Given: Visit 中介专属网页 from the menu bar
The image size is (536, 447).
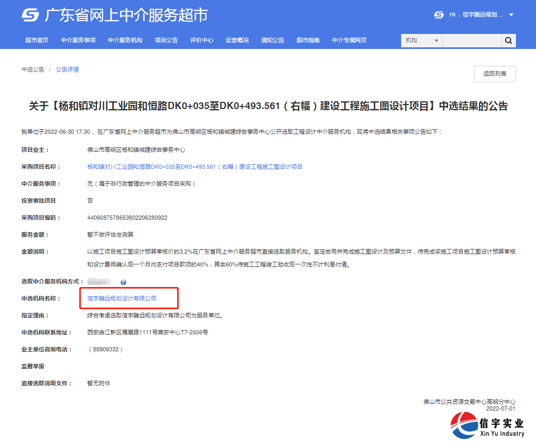Looking at the screenshot, I should tap(349, 40).
